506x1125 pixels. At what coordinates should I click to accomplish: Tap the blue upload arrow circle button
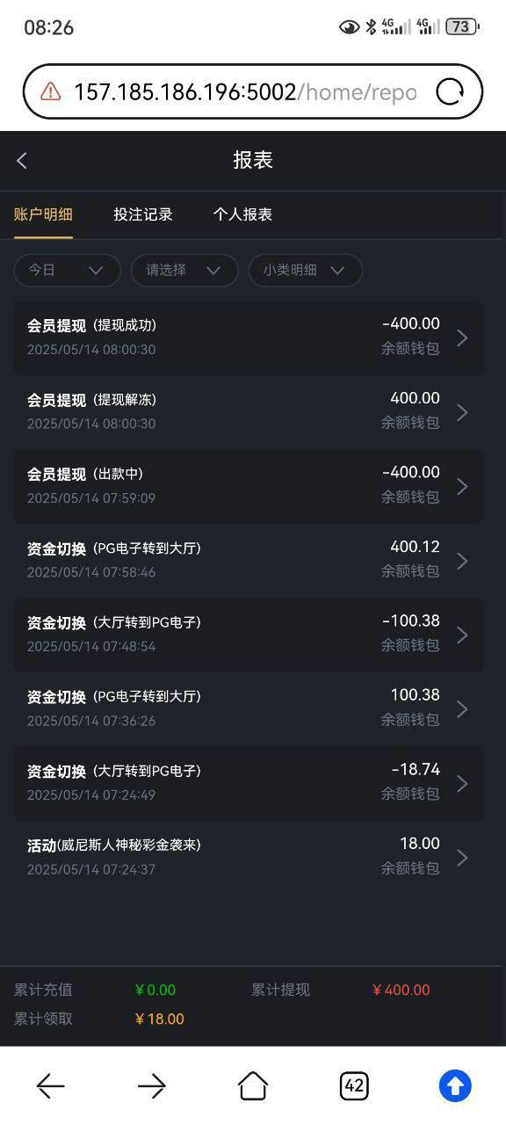[455, 1086]
